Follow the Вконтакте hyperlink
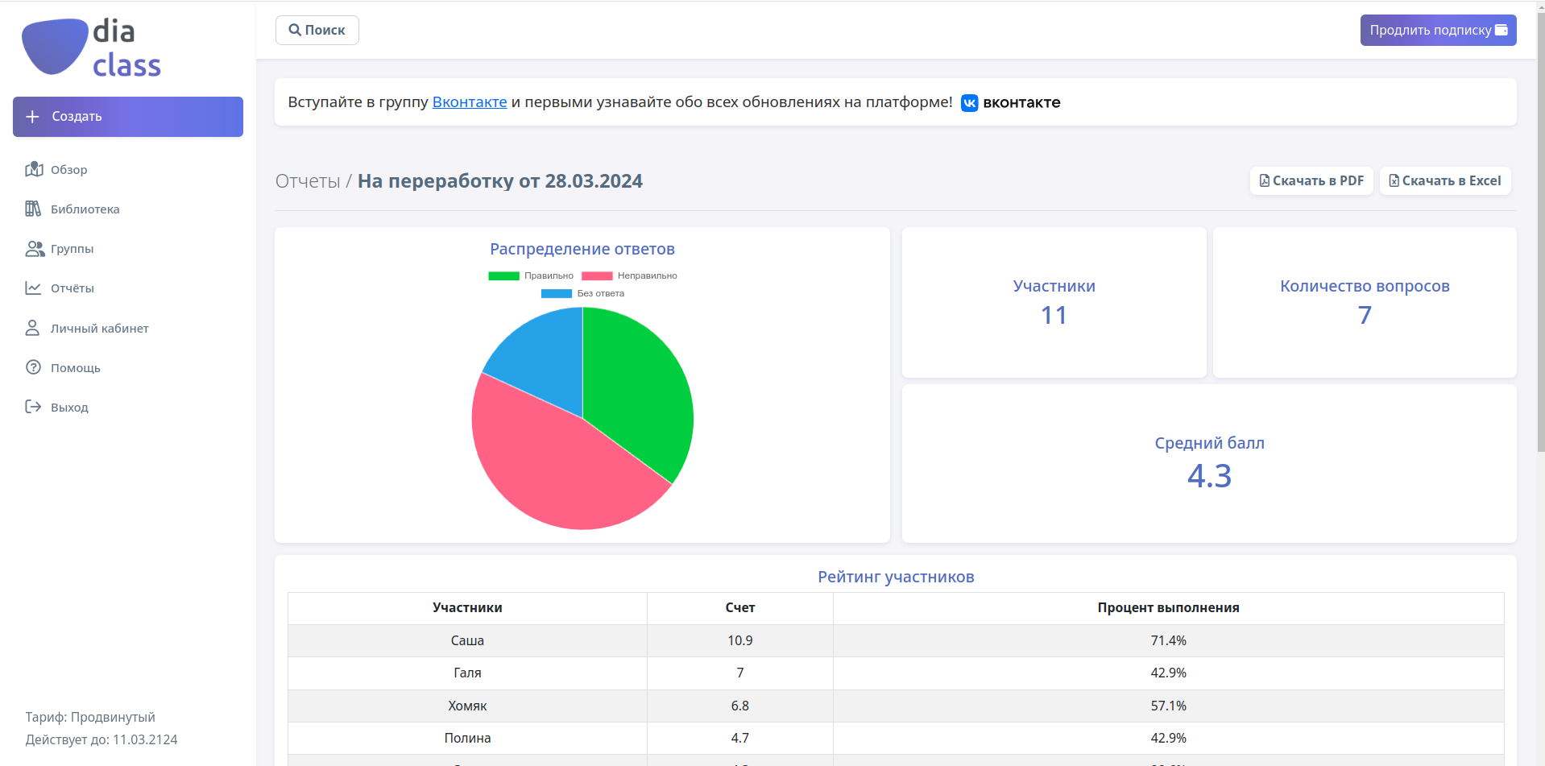The height and width of the screenshot is (766, 1545). tap(470, 102)
